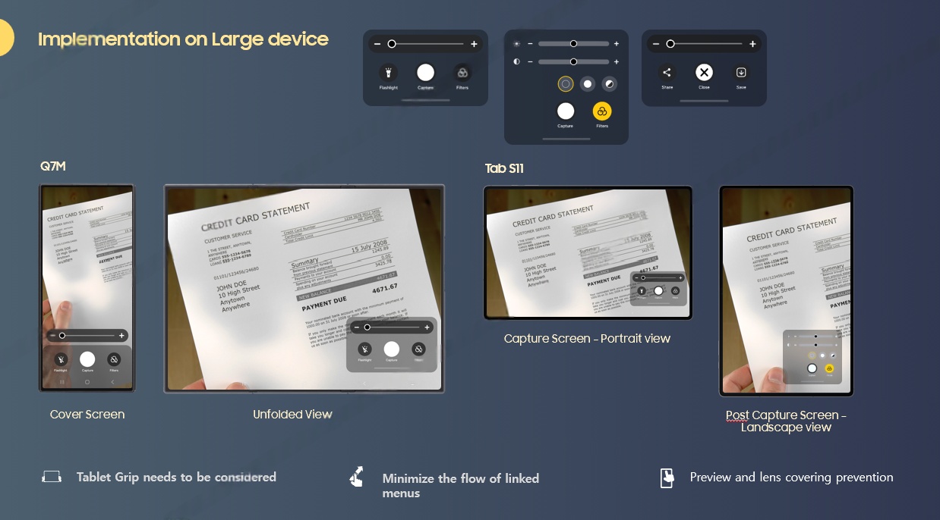Tap Capture in Tab S11 Capture Screen mockup
The height and width of the screenshot is (520, 940).
pos(658,290)
